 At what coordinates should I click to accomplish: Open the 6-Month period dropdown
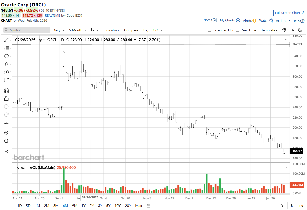point(77,30)
